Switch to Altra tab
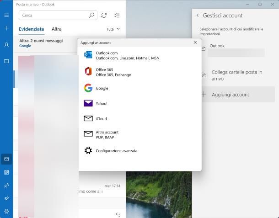Screen dimensions: 279x218 57,29
